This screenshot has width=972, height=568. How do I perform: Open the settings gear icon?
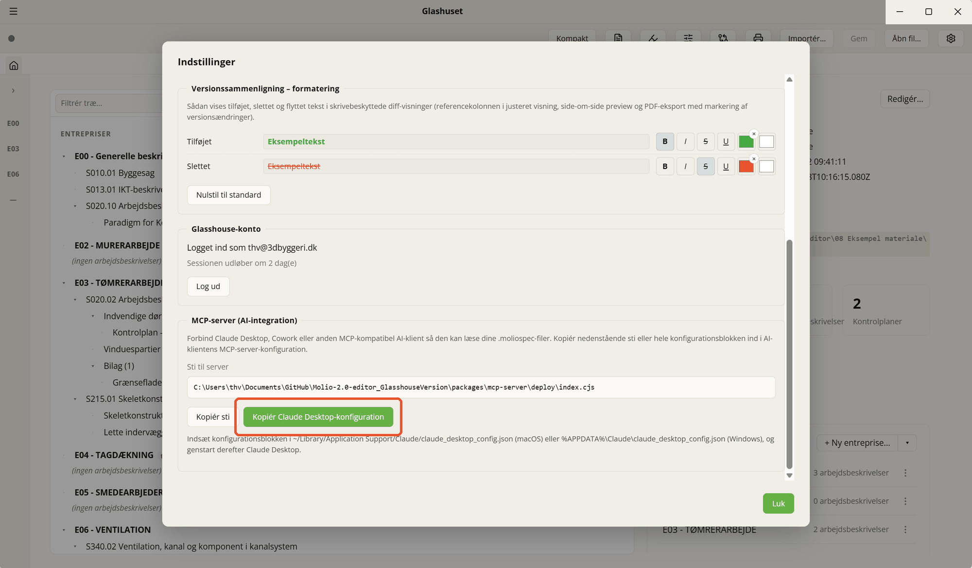click(x=951, y=38)
